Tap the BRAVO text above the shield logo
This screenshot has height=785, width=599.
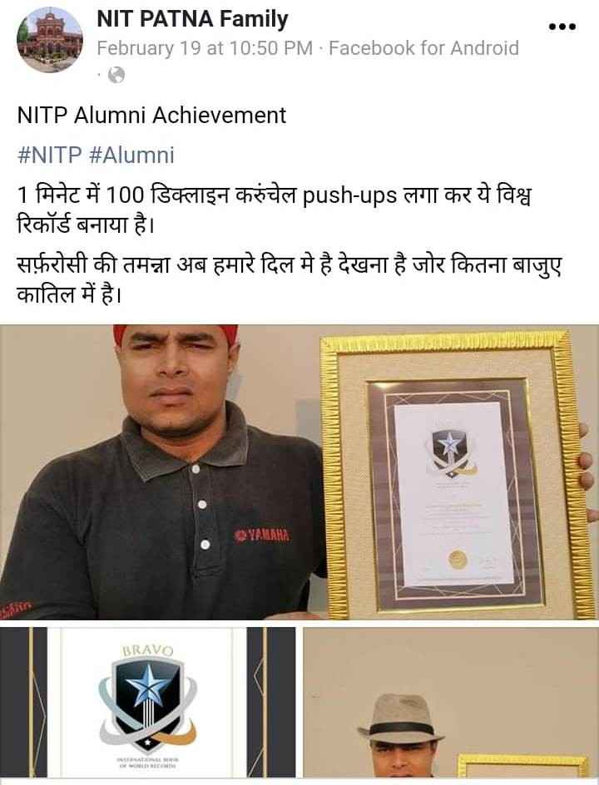coord(148,650)
